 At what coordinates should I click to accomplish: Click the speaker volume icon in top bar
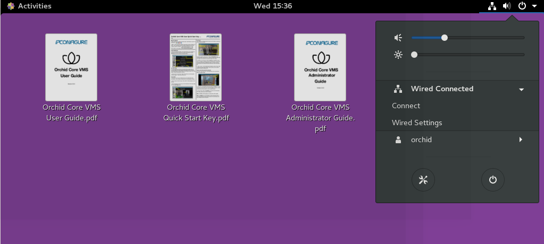(507, 6)
